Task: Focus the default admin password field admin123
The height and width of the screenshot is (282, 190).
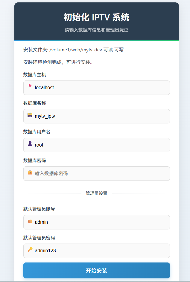Action: pos(97,251)
